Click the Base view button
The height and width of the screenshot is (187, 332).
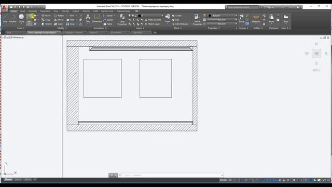point(286,19)
